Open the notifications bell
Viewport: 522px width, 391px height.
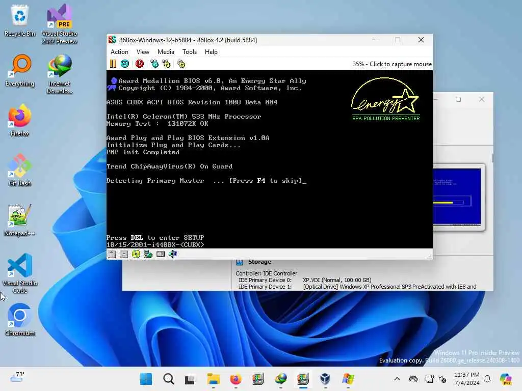[487, 379]
